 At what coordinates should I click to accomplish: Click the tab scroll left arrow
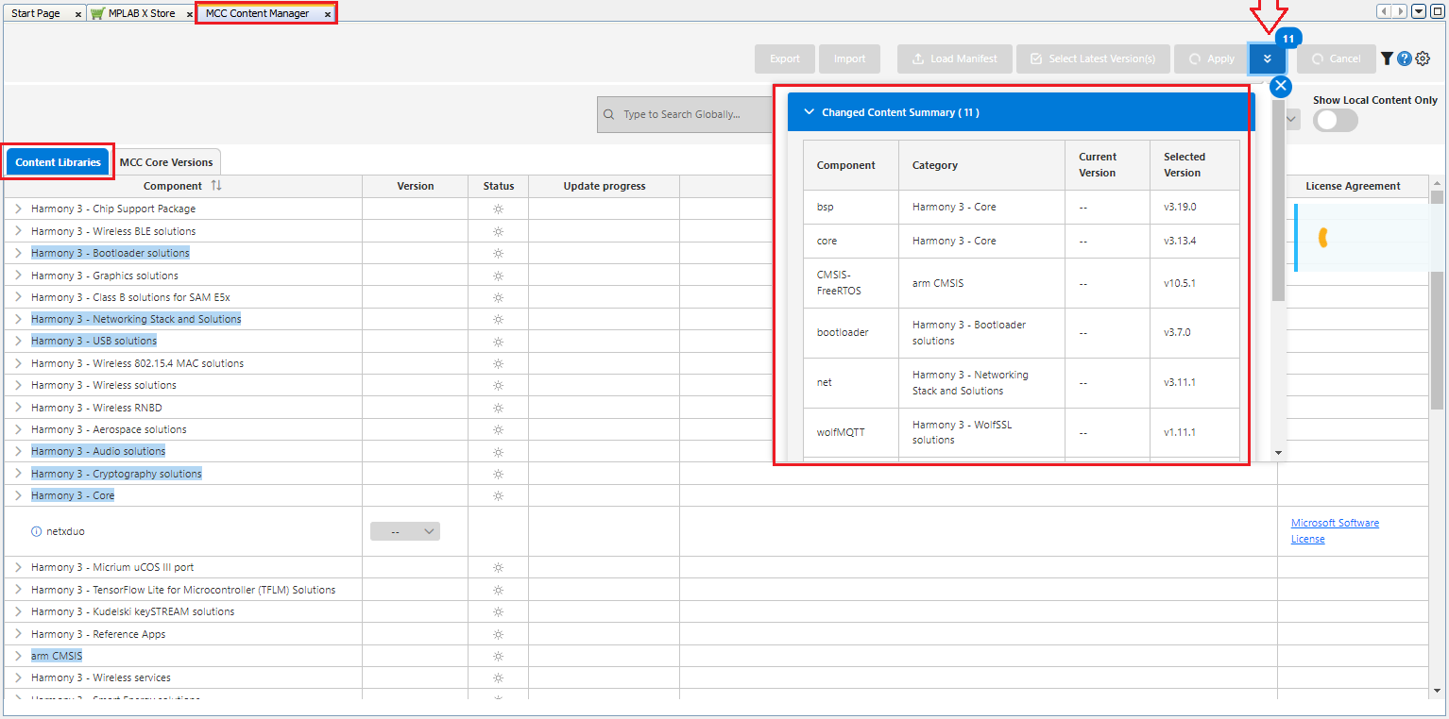(1384, 11)
